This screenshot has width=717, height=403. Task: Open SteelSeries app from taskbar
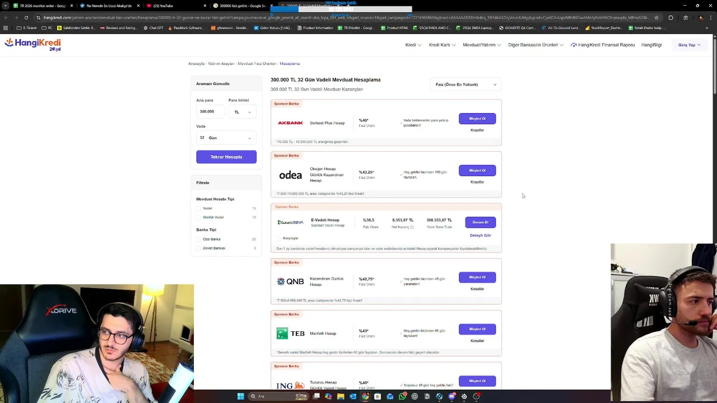(464, 396)
